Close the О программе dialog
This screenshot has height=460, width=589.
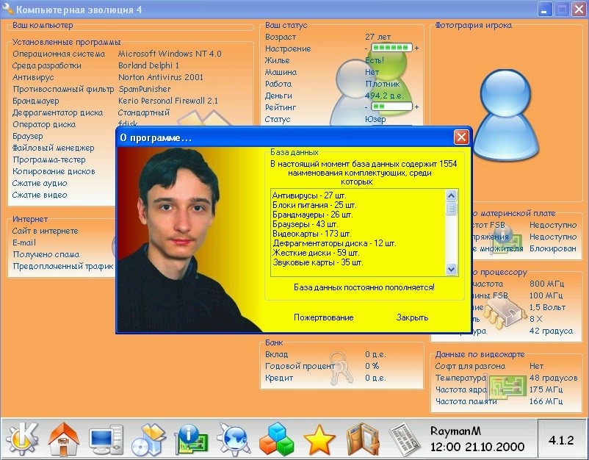(461, 137)
